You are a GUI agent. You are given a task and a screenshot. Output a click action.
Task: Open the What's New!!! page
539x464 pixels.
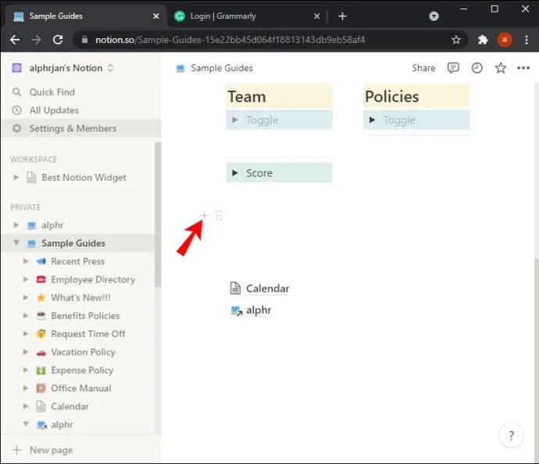click(x=80, y=298)
